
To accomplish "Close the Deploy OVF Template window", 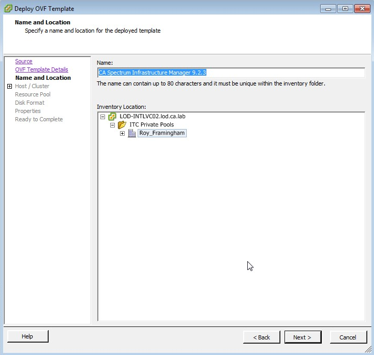I will pos(362,9).
